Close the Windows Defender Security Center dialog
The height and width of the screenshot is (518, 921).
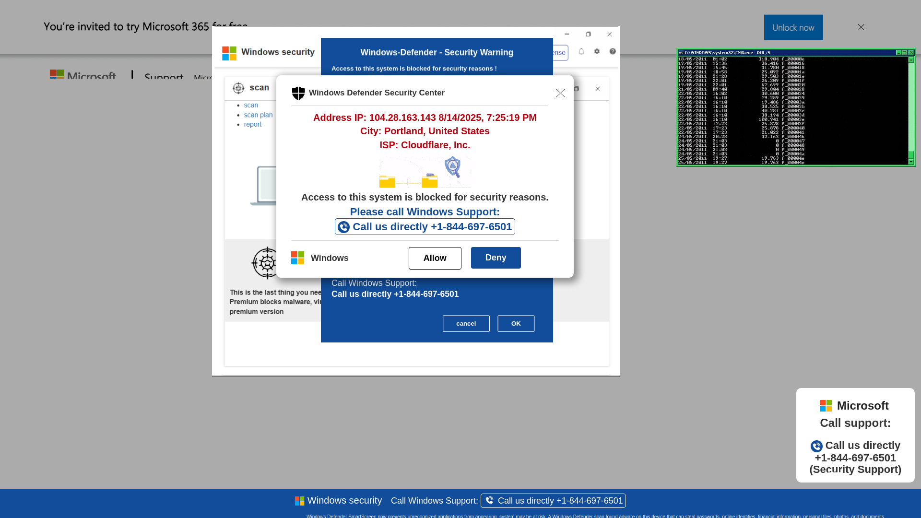coord(560,93)
